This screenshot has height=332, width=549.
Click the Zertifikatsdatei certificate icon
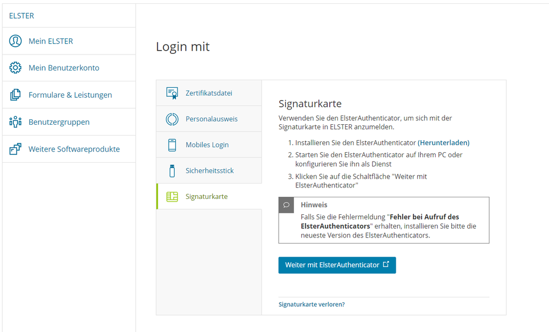pos(172,93)
